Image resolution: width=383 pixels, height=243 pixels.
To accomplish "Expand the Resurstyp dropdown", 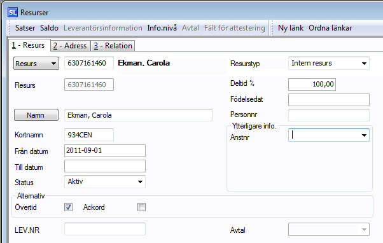I will point(364,64).
